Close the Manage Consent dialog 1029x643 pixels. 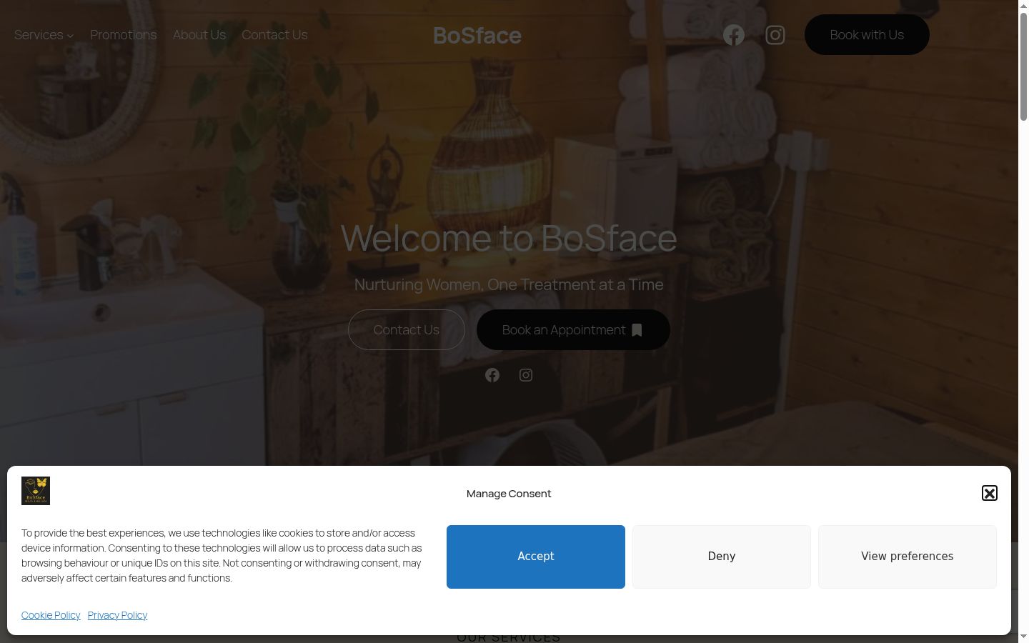[x=990, y=493]
